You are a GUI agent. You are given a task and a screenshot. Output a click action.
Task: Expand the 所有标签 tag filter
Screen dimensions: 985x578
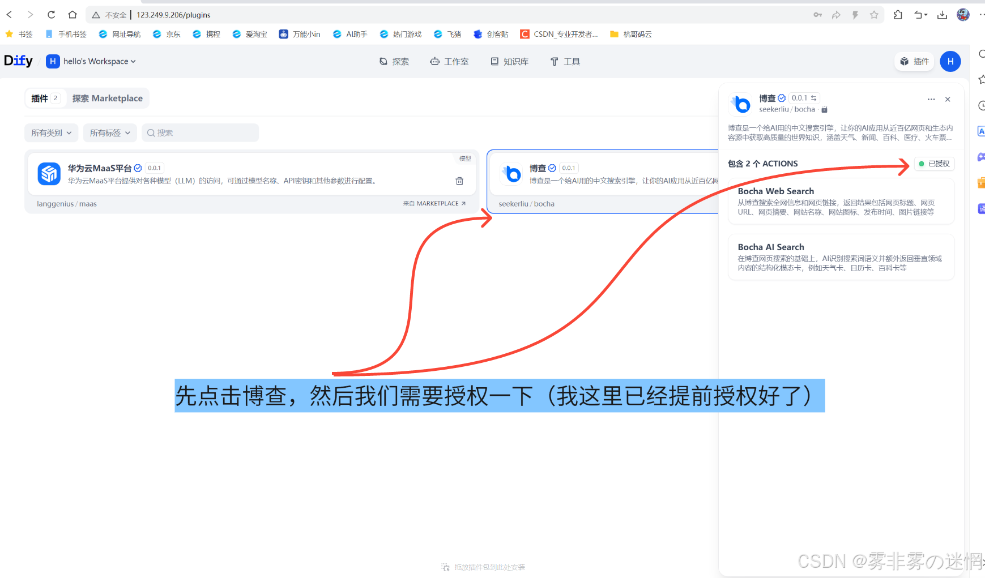[110, 132]
